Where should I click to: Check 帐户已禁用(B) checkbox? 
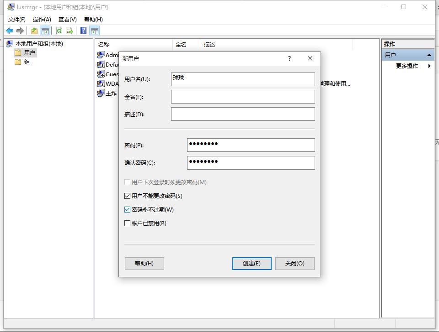[128, 223]
